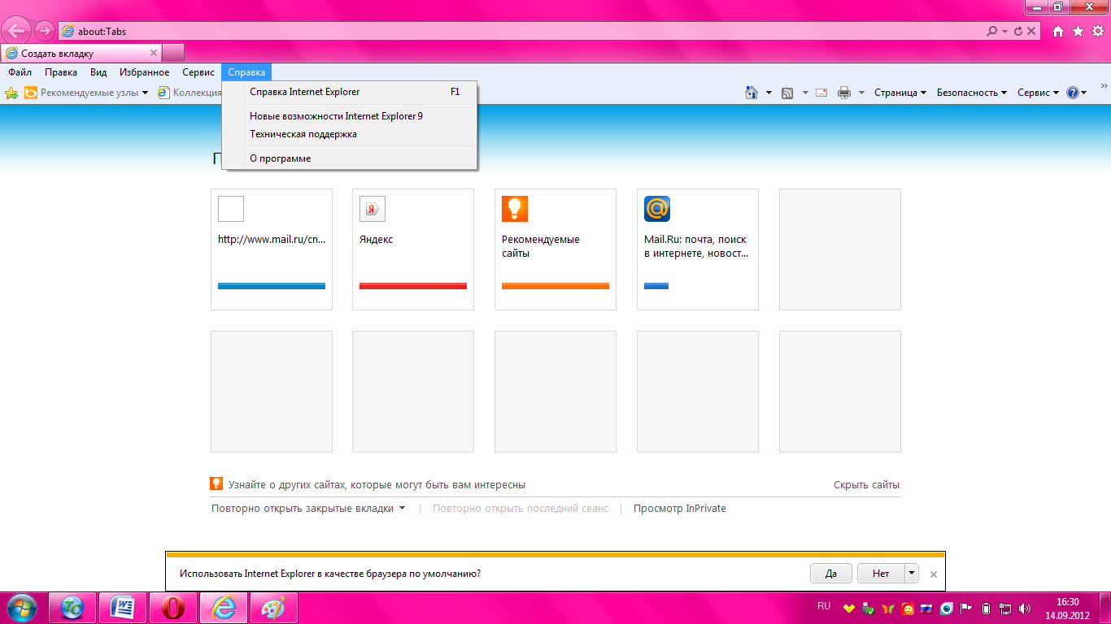Open the http://www.mail.ru/cn... site tile
The width and height of the screenshot is (1111, 624).
[272, 249]
